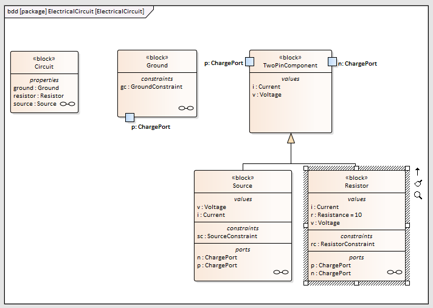The image size is (433, 308).
Task: Click top-left resize handle of Resistor block
Action: pos(306,168)
